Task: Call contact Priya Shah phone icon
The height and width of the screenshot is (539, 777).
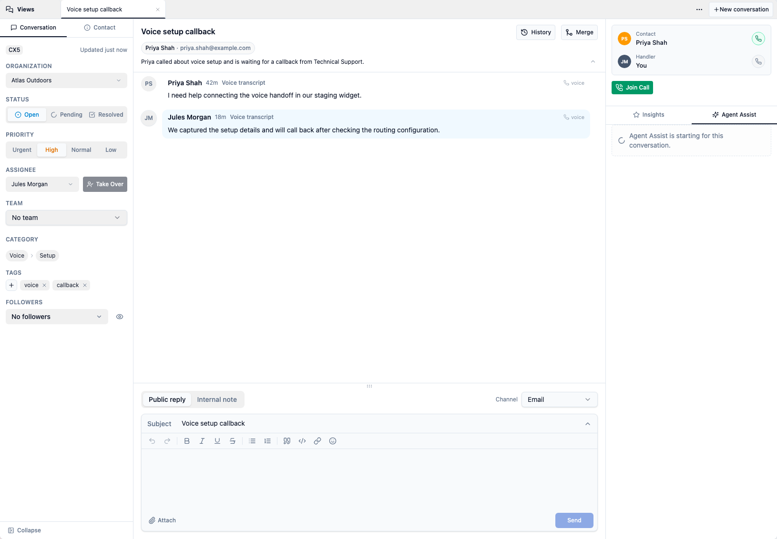Action: (x=758, y=39)
